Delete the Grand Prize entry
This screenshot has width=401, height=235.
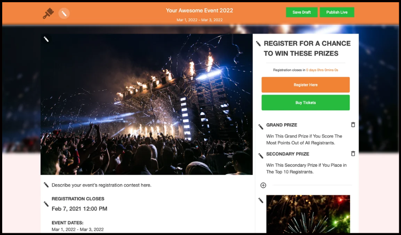(x=353, y=125)
